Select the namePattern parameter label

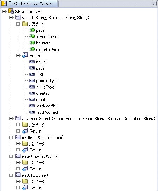pos(47,49)
